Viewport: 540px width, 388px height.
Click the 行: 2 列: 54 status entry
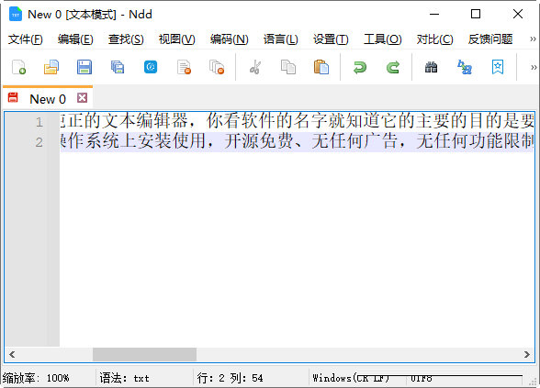click(230, 378)
